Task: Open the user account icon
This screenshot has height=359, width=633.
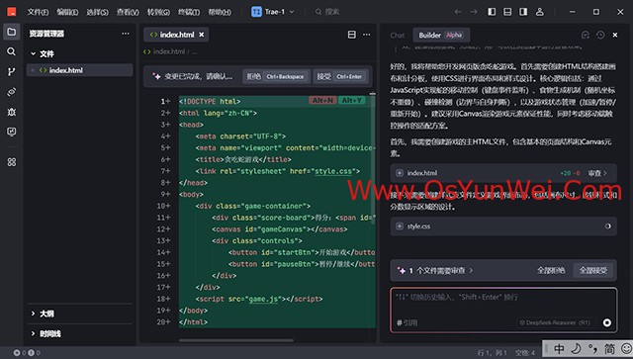Action: (540, 12)
